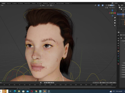Toggle preview range clock in timeline
Viewport: 125px width, 93px height.
tap(100, 83)
